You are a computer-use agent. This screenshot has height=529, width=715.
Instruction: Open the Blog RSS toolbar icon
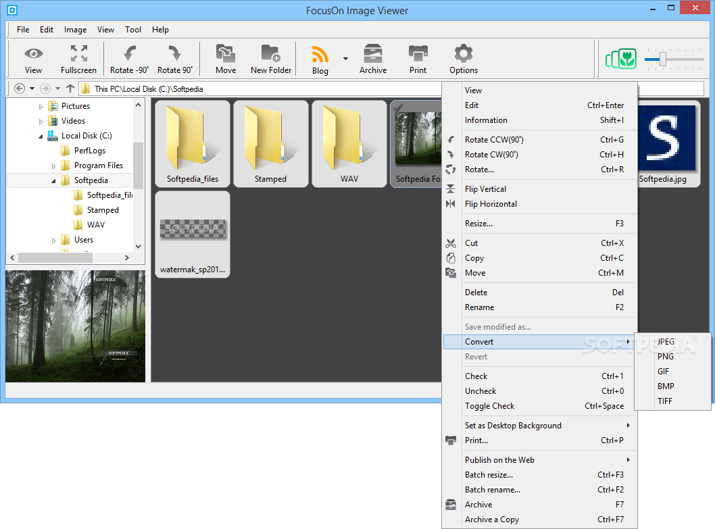[320, 54]
